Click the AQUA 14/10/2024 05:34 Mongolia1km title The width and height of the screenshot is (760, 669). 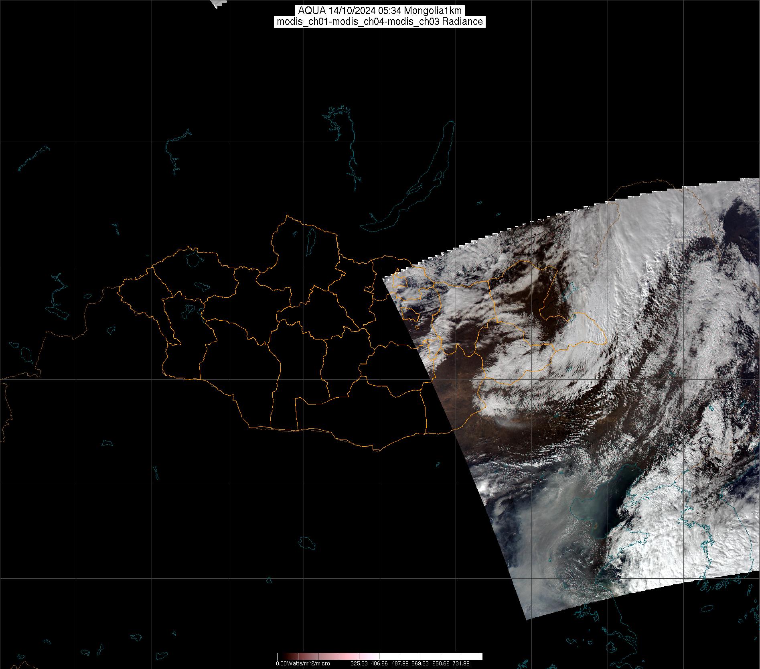(x=379, y=11)
